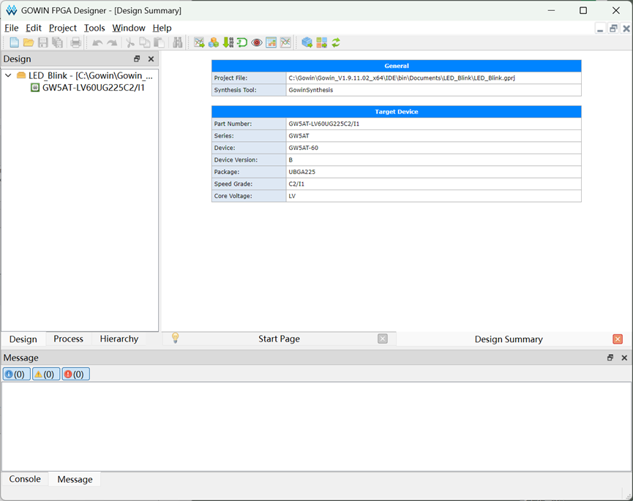Open the Schematic Viewer green loop icon
The width and height of the screenshot is (633, 501).
point(242,42)
